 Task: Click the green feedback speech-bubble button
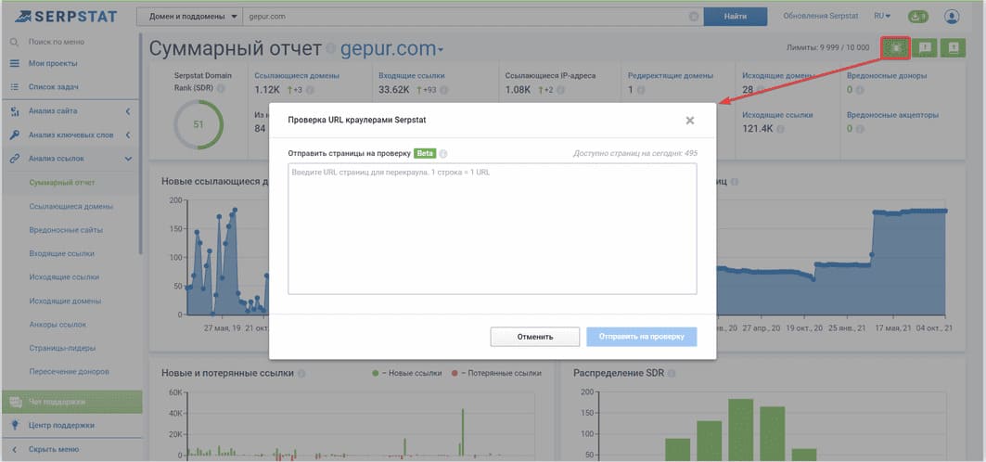[x=925, y=47]
